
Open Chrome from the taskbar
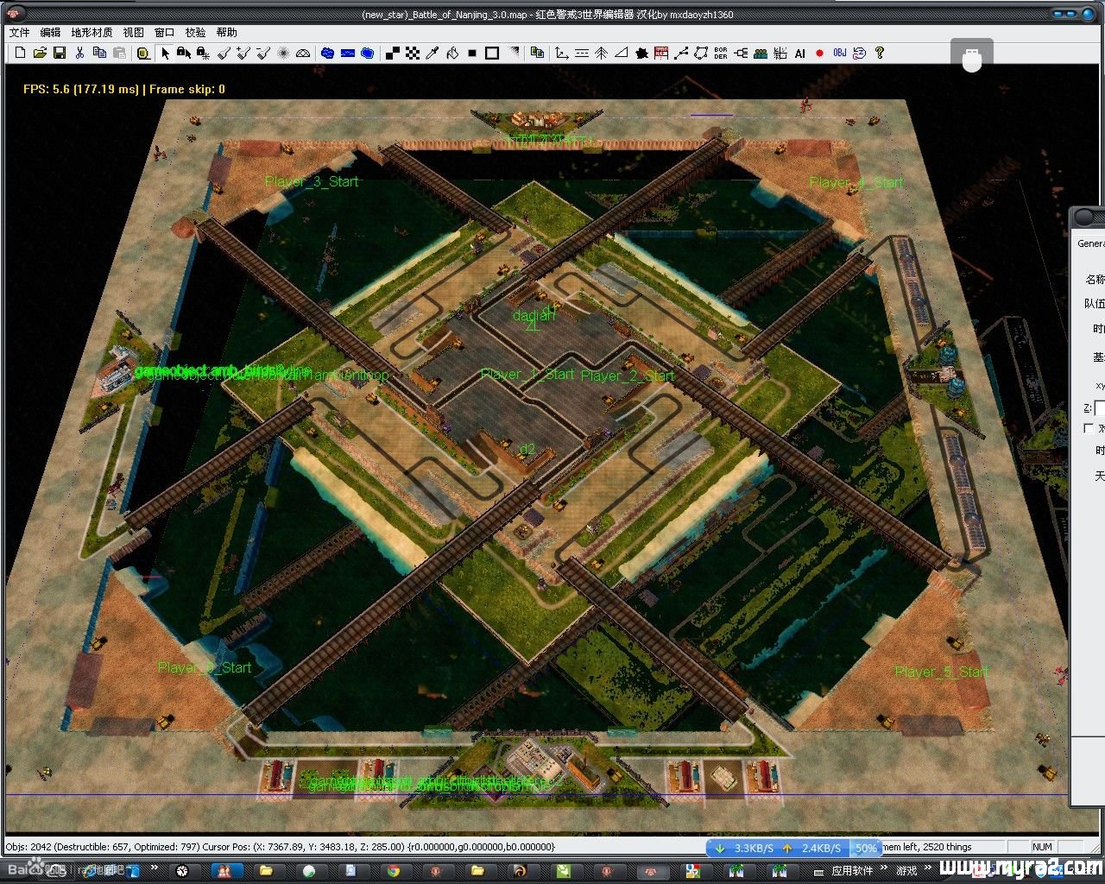pos(393,871)
